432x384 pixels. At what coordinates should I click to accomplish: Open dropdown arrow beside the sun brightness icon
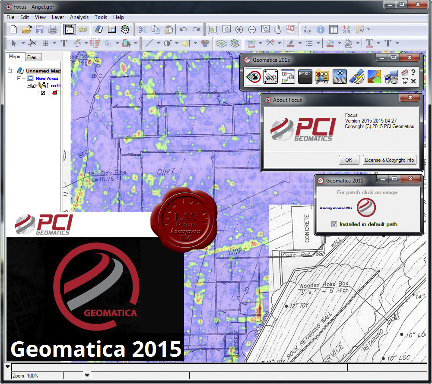pos(195,43)
